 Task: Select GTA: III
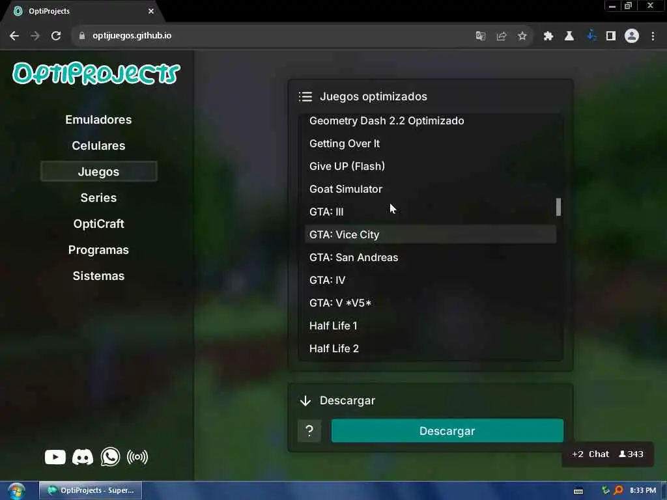point(431,212)
